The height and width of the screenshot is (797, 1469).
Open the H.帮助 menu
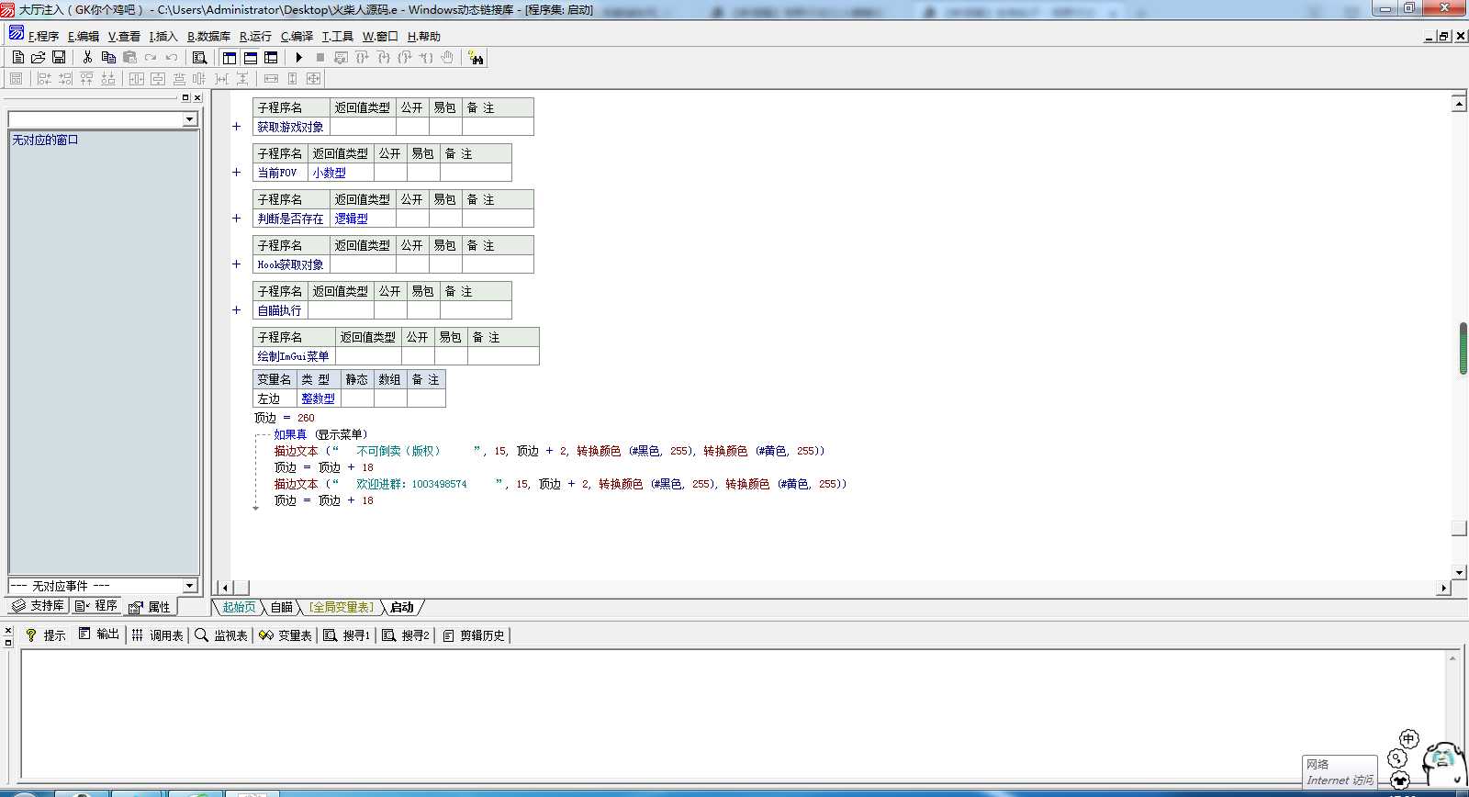pyautogui.click(x=423, y=37)
